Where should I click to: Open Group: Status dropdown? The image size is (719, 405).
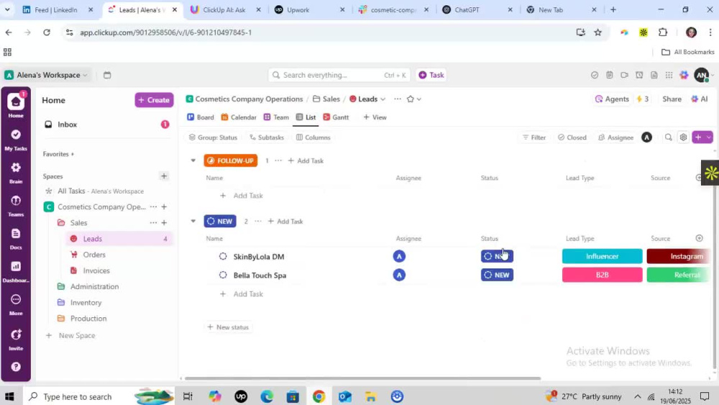(214, 137)
